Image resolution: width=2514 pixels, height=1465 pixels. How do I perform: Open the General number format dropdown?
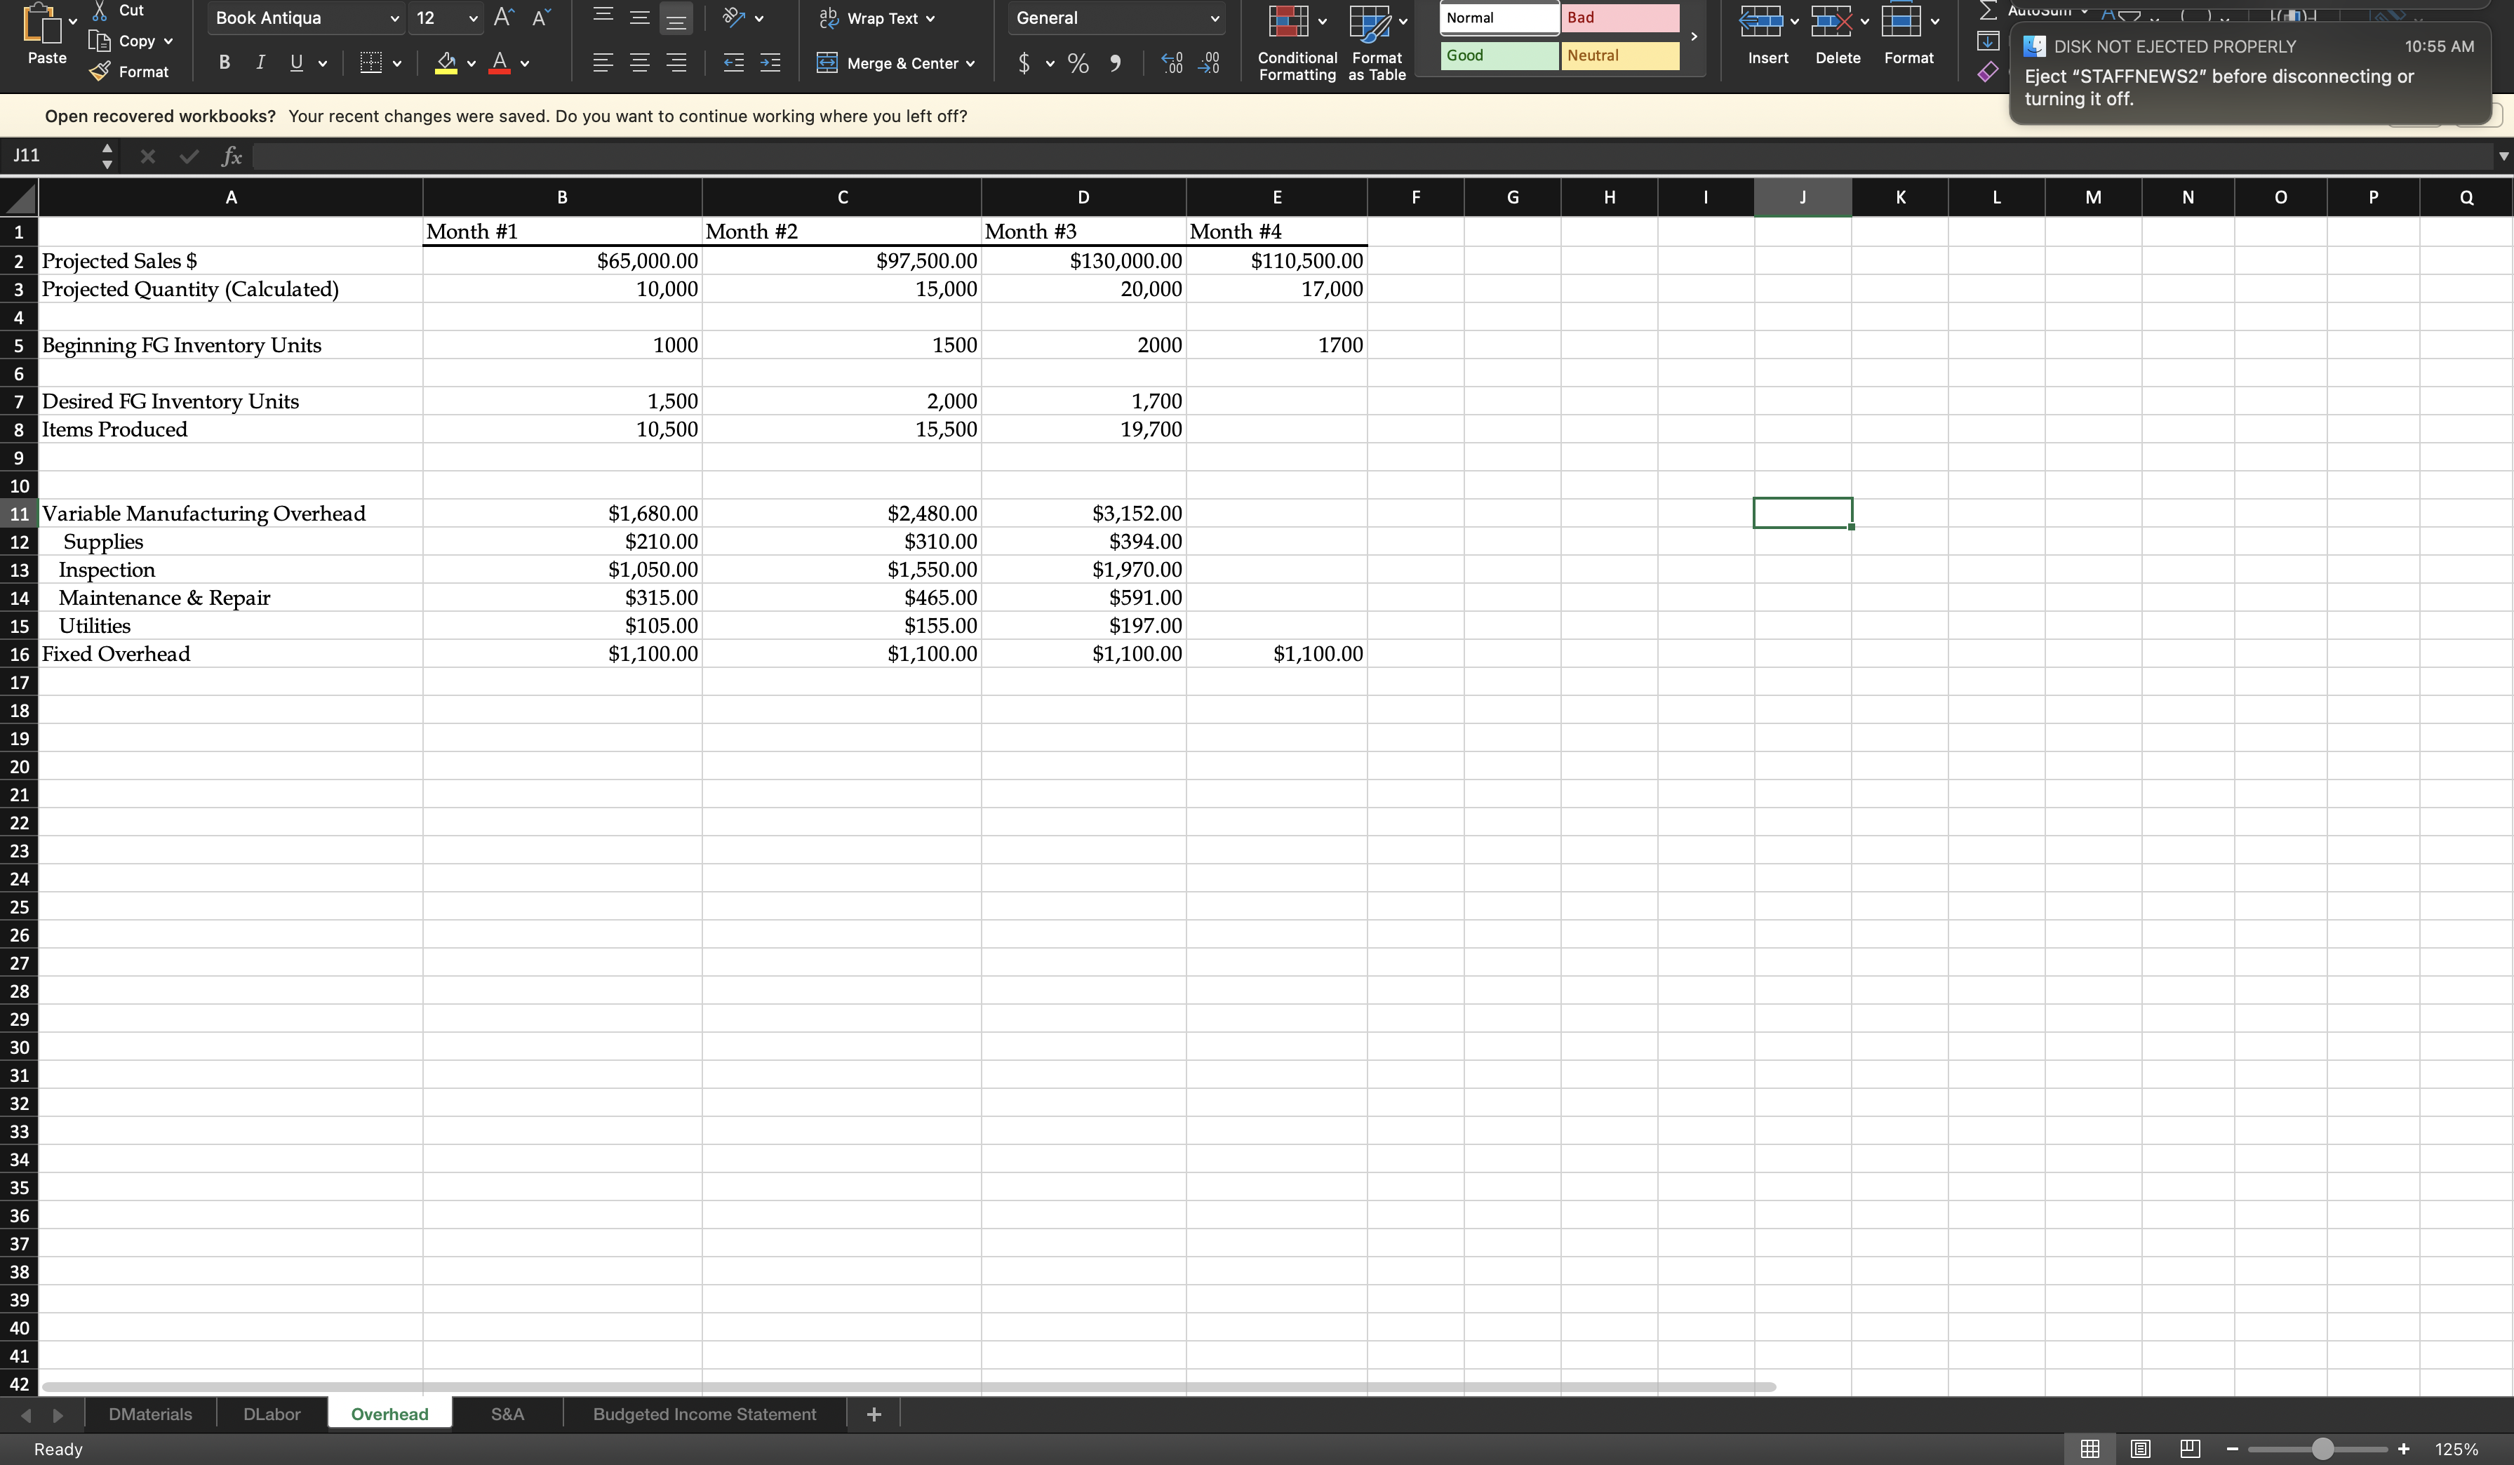pyautogui.click(x=1213, y=17)
